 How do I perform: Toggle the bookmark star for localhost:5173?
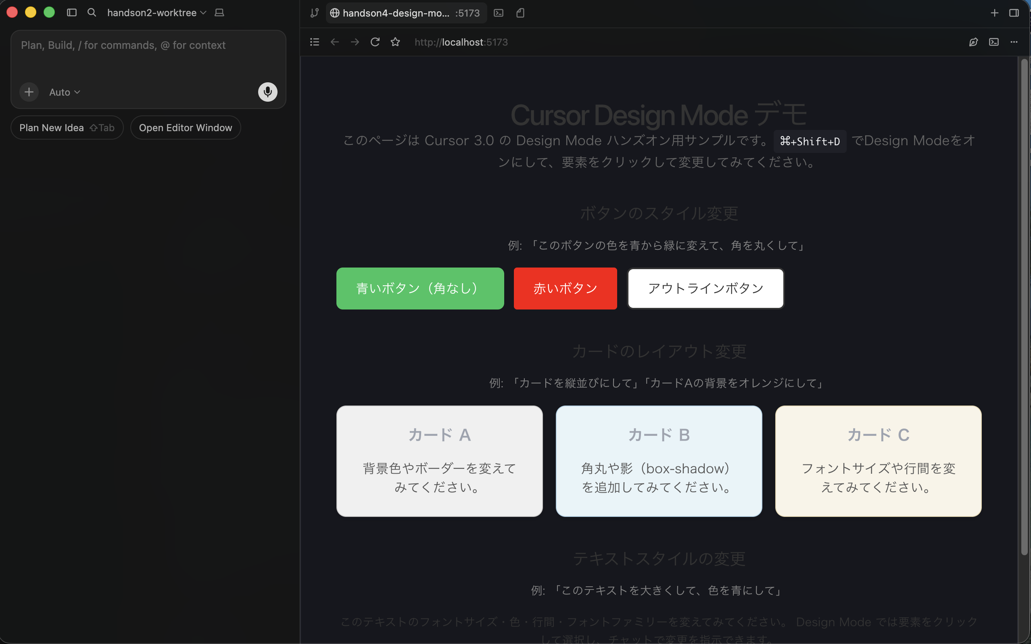pos(395,42)
